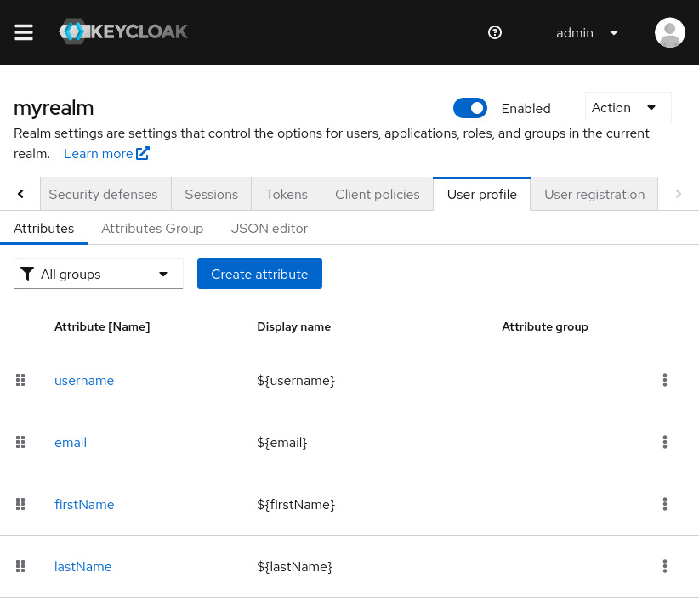Click the user avatar in the top right
This screenshot has height=601, width=699.
point(669,32)
